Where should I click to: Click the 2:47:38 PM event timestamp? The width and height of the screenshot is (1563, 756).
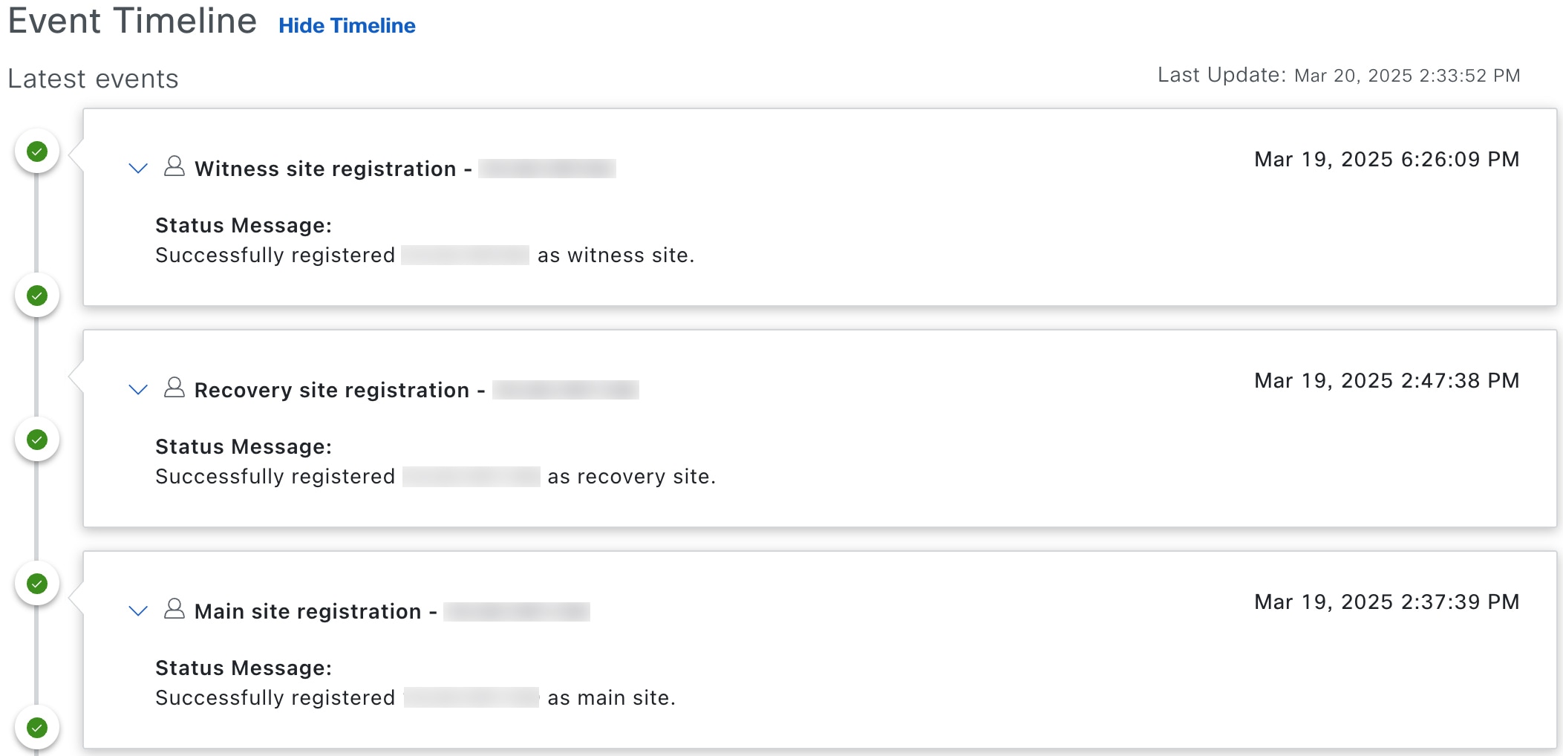coord(1386,381)
